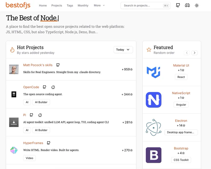Click the Electron atom logo
The width and height of the screenshot is (211, 169).
pyautogui.click(x=154, y=127)
